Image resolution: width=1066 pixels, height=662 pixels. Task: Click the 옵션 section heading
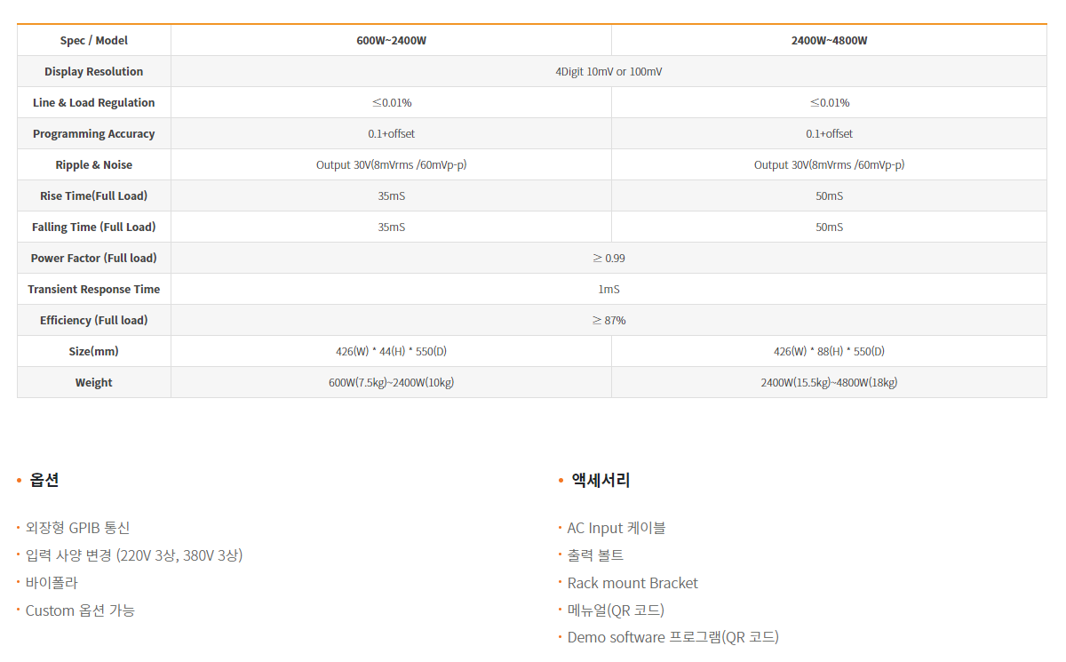[44, 480]
